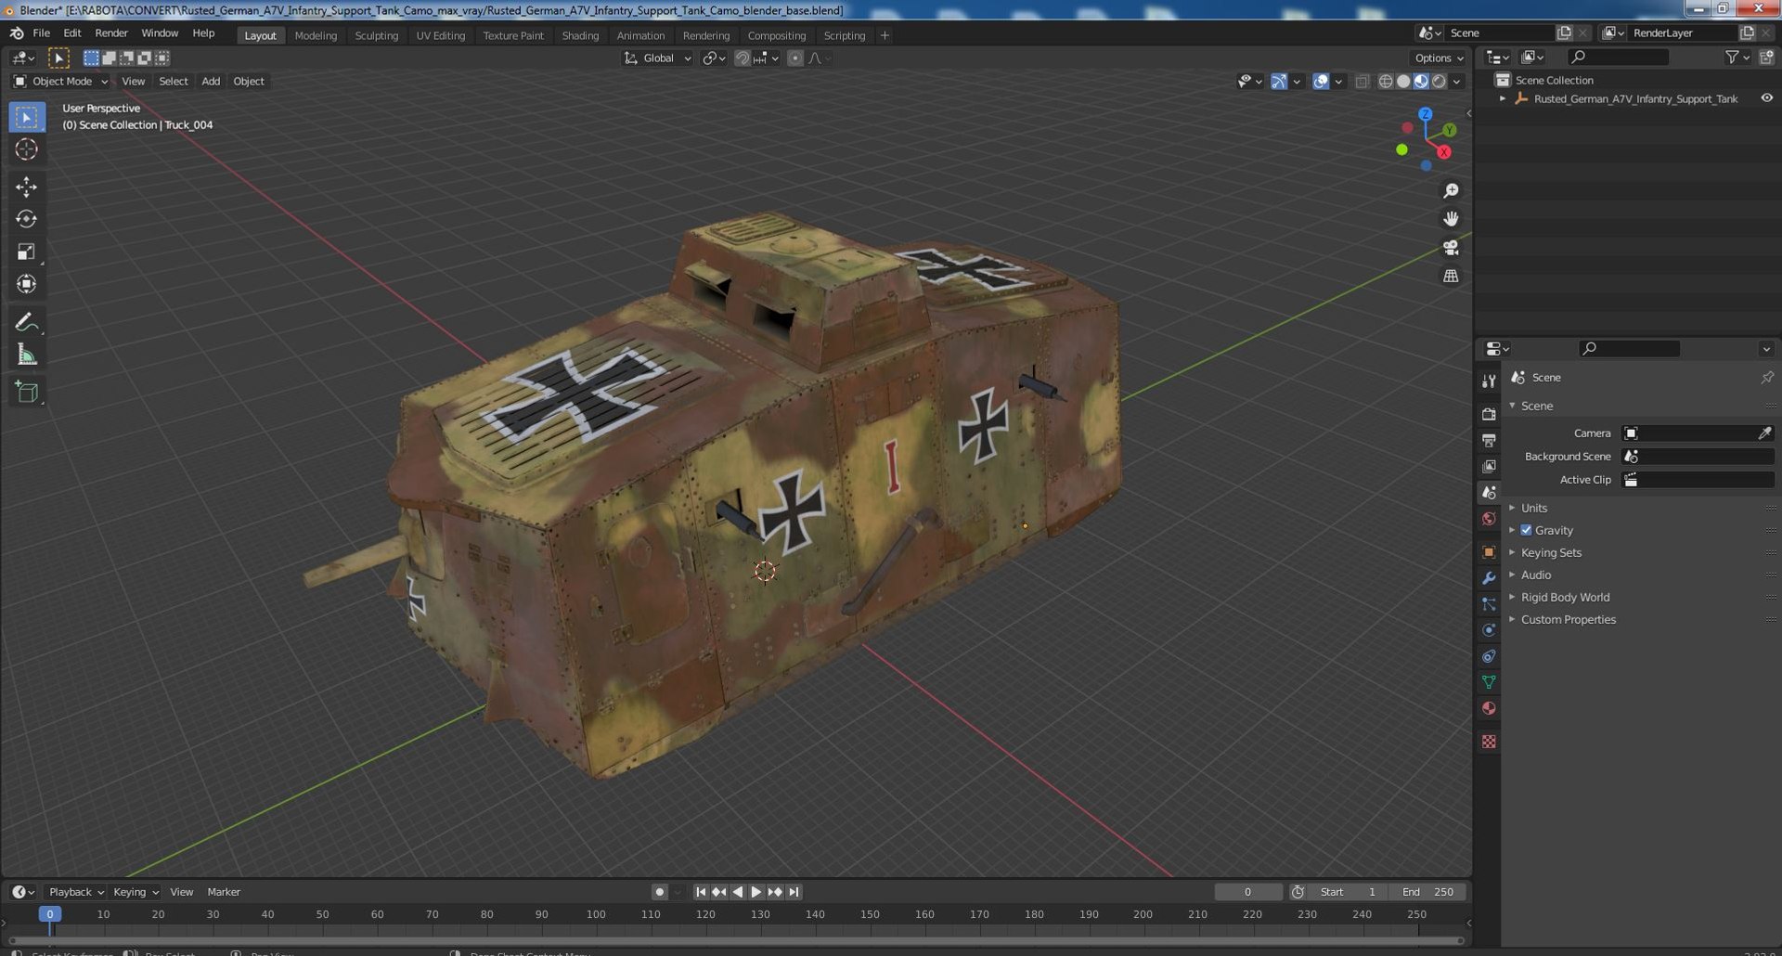Open the viewport Add menu
The height and width of the screenshot is (956, 1782).
(x=211, y=82)
